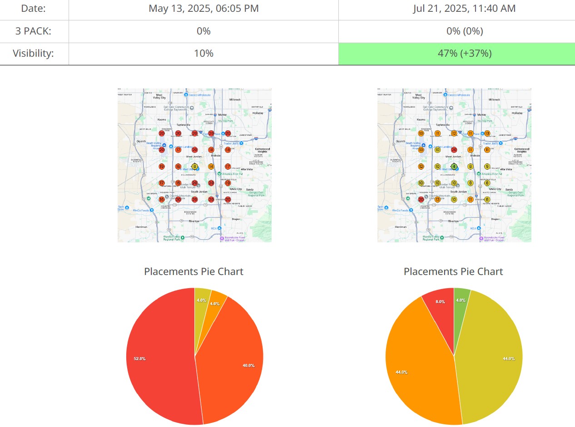
Task: Click the rank 9 marker on the right map
Action: [487, 167]
